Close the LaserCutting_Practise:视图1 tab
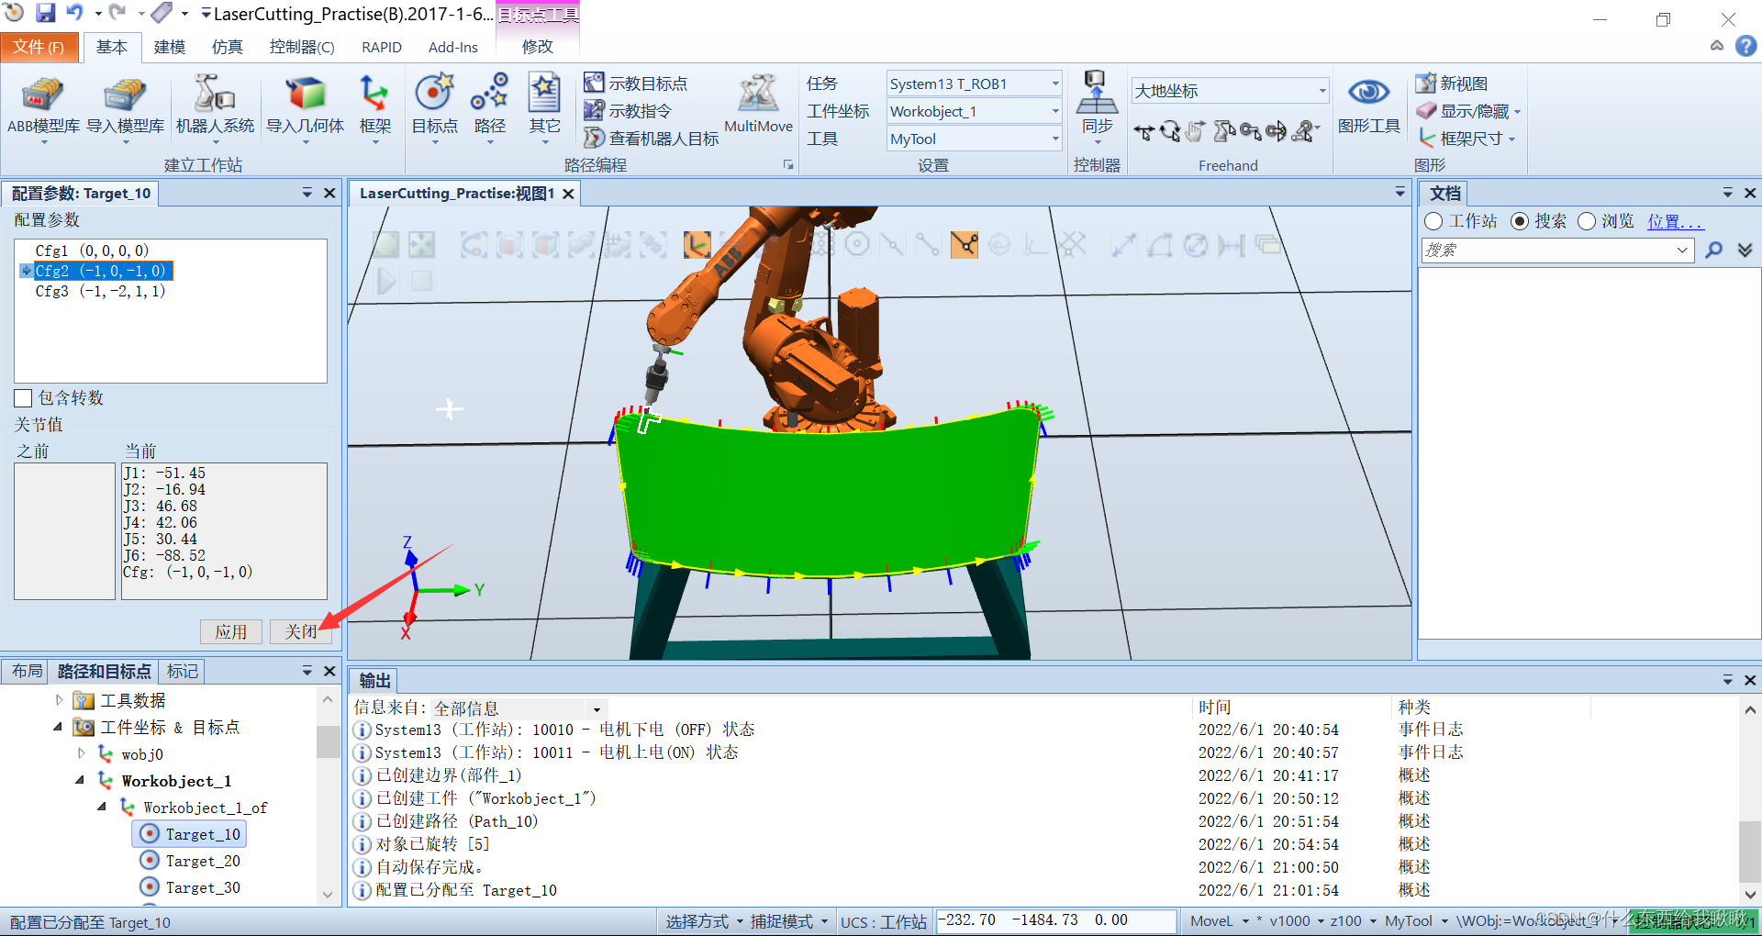Screen dimensions: 1762x936 pos(568,194)
